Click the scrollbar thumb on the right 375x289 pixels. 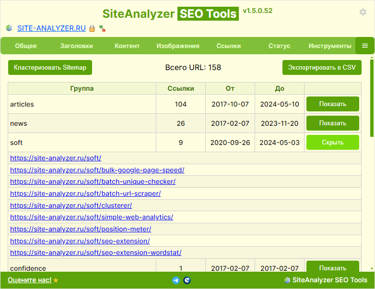[x=372, y=98]
